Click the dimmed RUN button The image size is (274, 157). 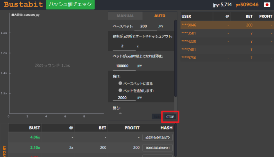tap(157, 117)
